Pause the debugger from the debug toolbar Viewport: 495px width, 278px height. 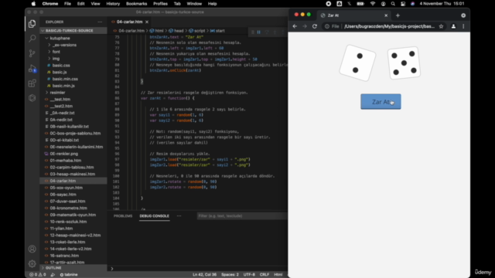tap(258, 32)
